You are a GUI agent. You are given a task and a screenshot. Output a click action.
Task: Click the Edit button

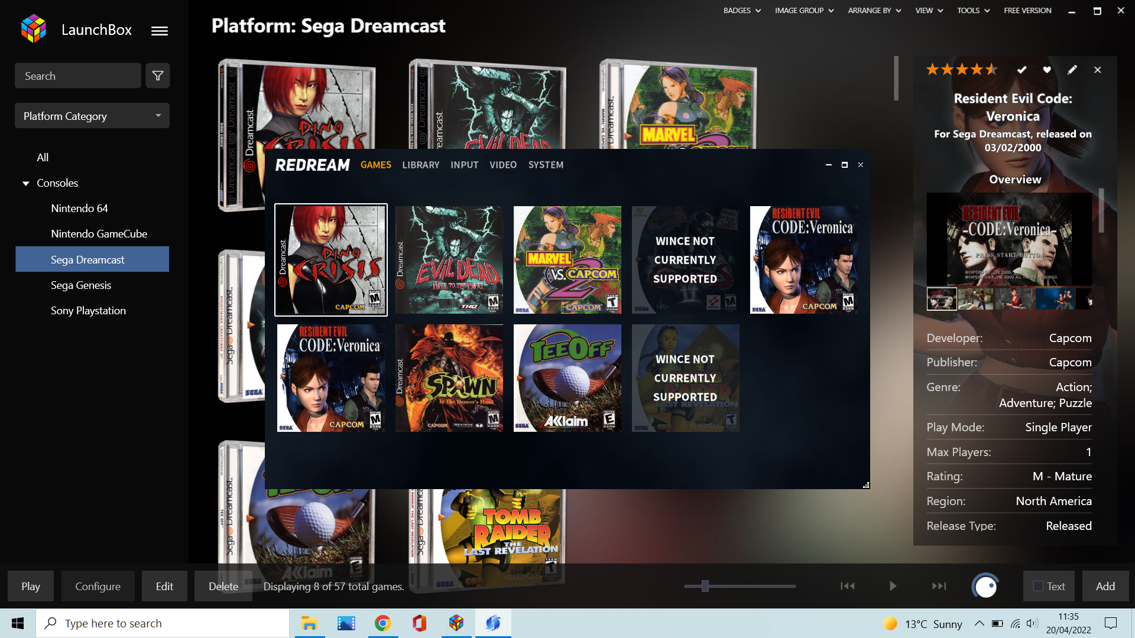point(164,586)
